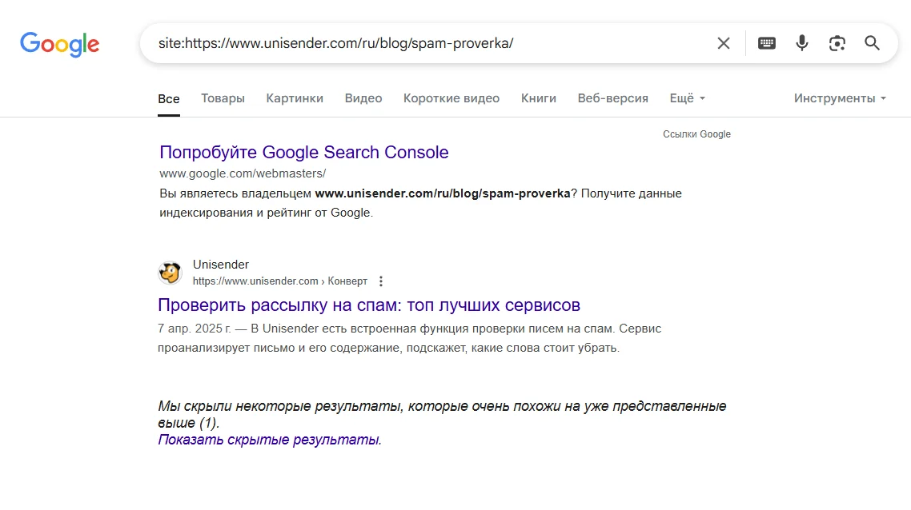This screenshot has width=911, height=510.
Task: Click the Unisender site favicon
Action: [170, 273]
